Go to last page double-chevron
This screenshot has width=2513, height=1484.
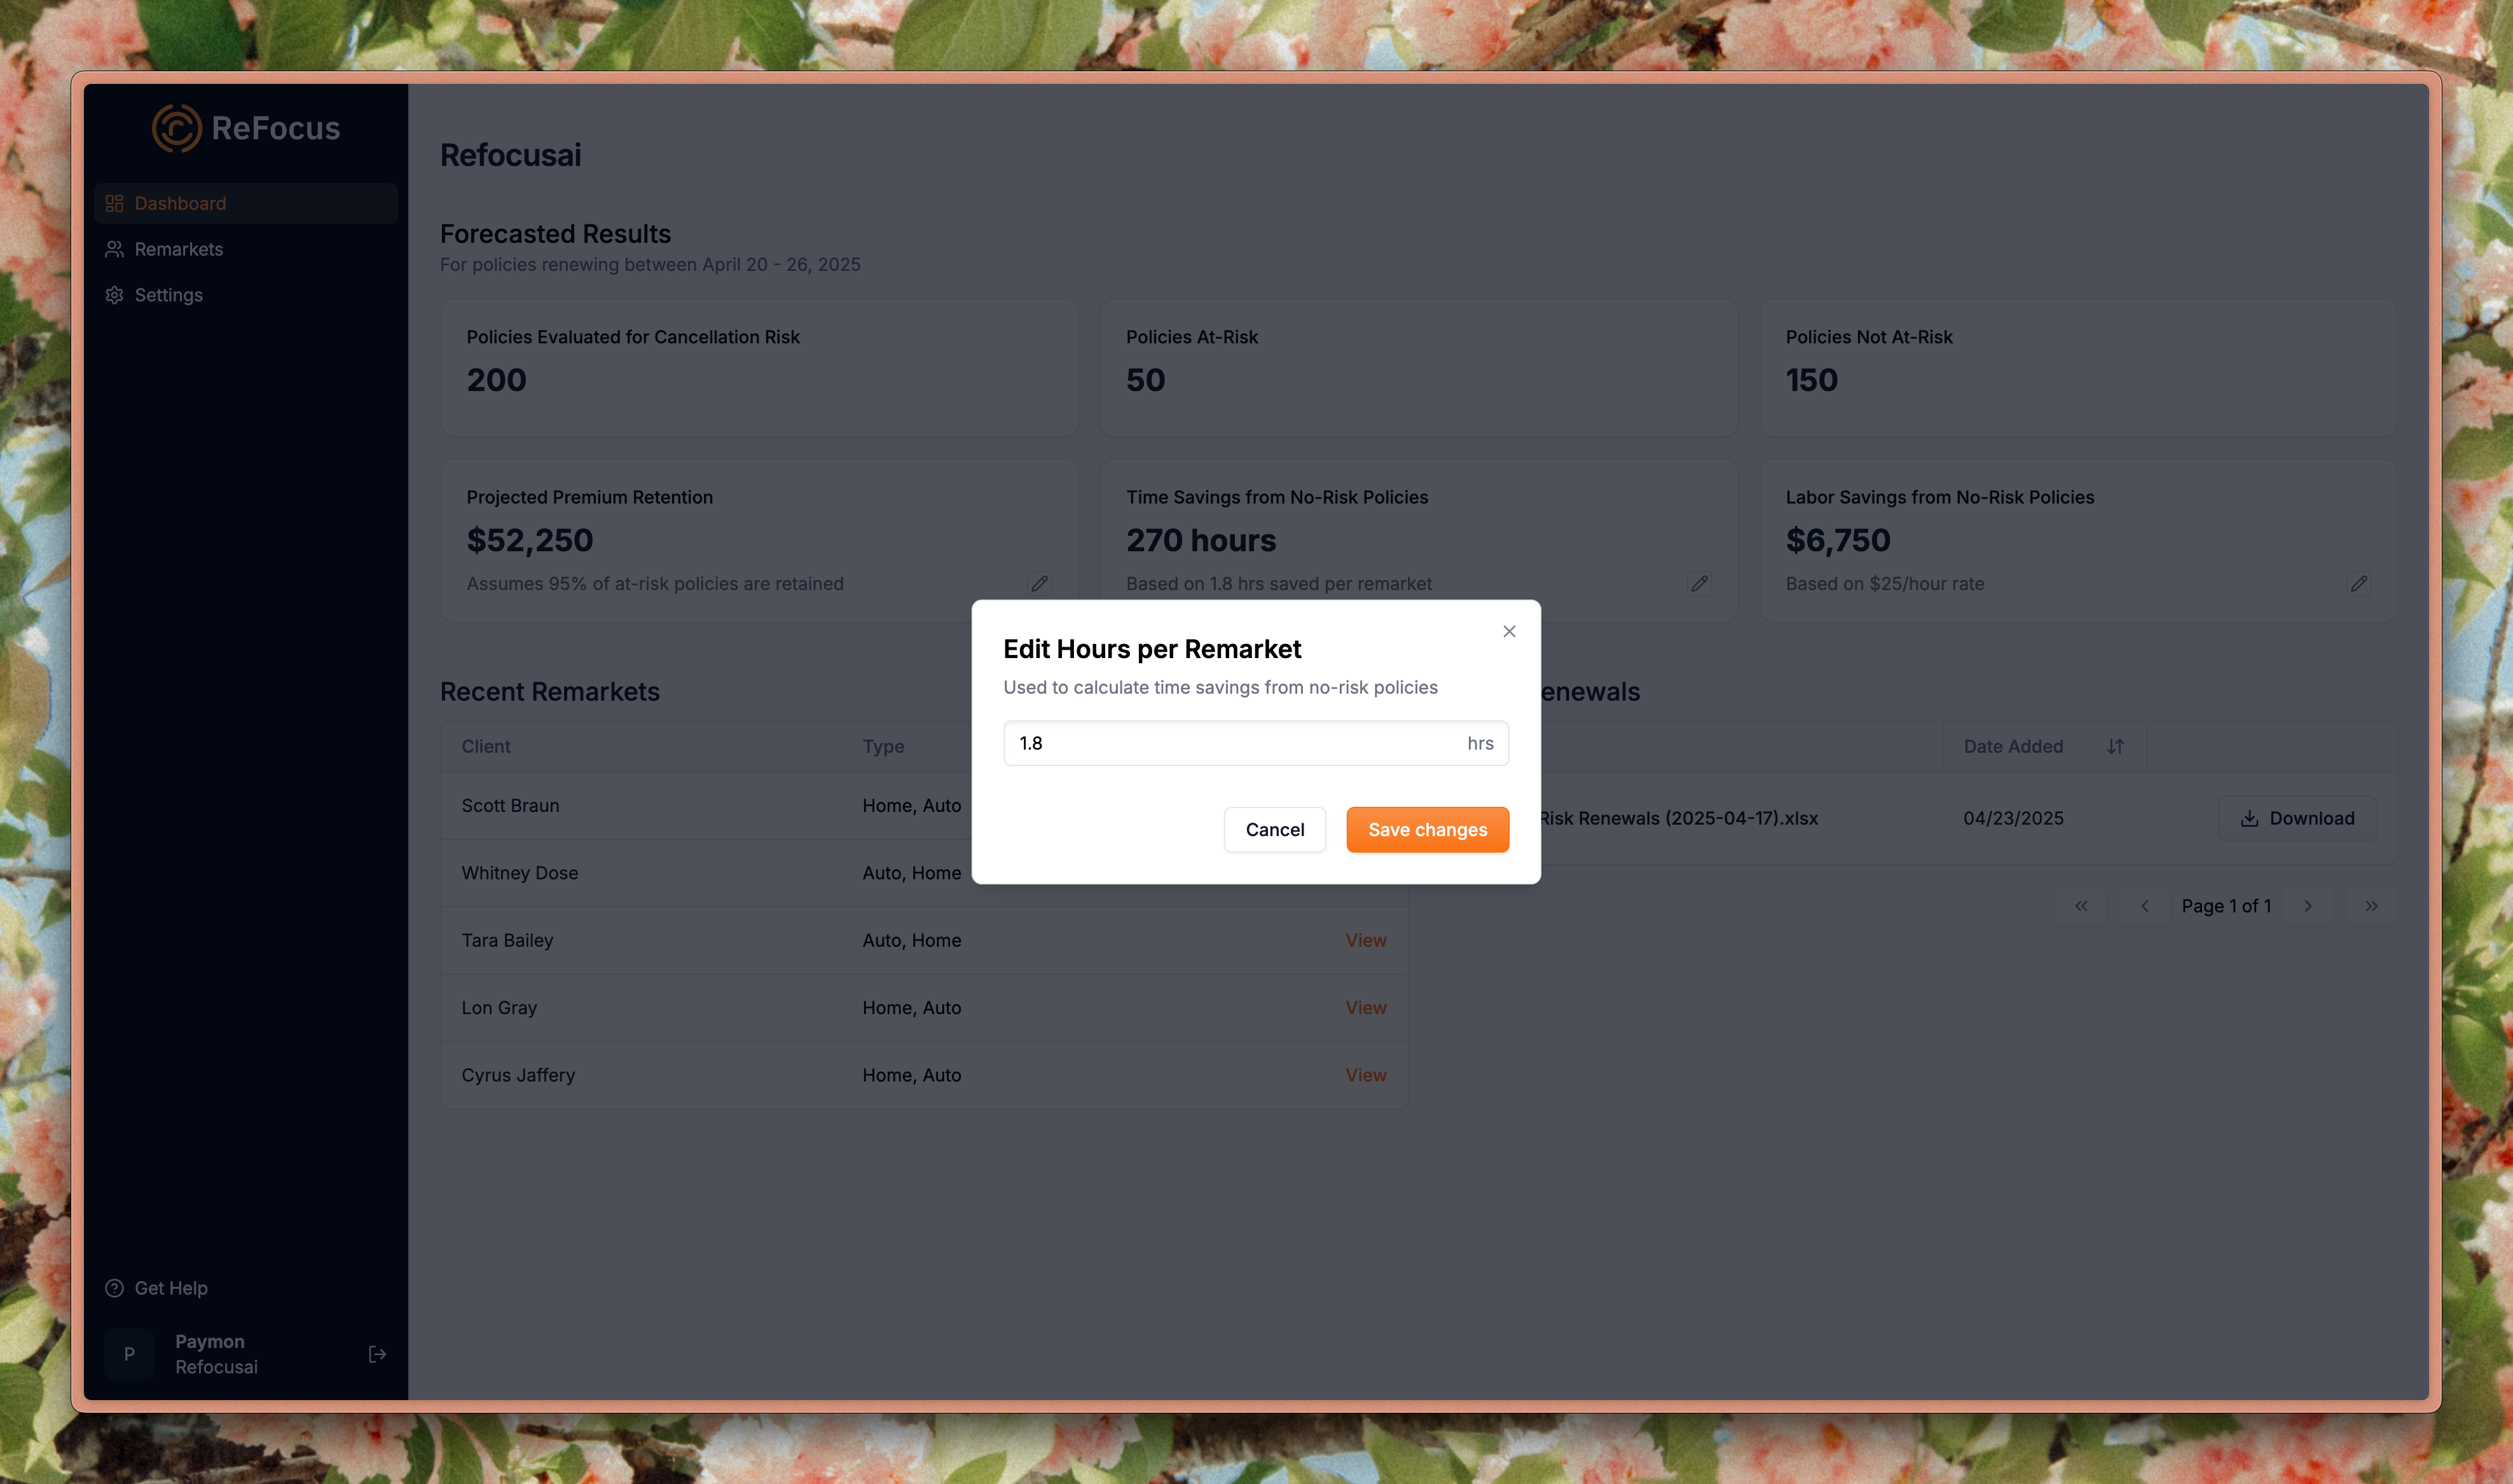click(x=2371, y=906)
